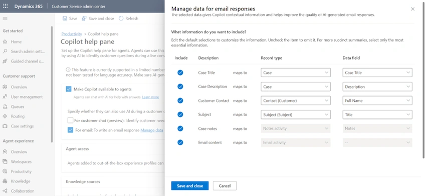Toggle Make Copilot available to agents checkbox

(69, 89)
